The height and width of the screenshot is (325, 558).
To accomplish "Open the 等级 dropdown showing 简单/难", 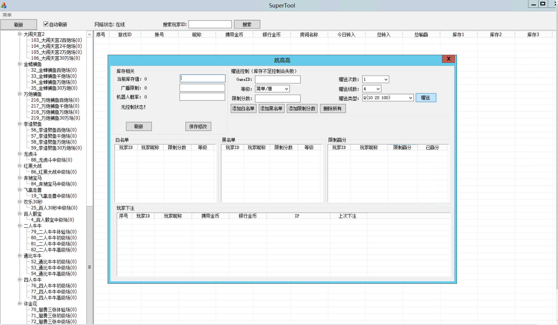I will click(286, 89).
